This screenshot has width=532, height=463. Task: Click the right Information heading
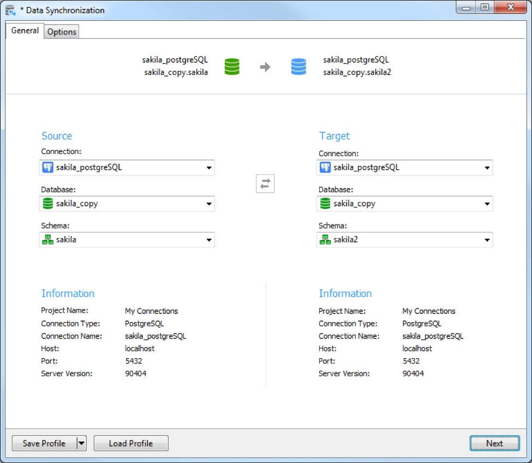coord(345,293)
